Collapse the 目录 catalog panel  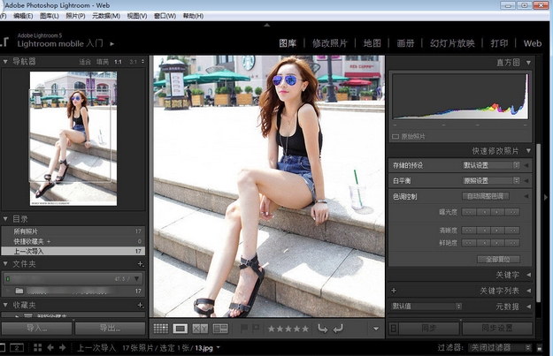[5, 219]
